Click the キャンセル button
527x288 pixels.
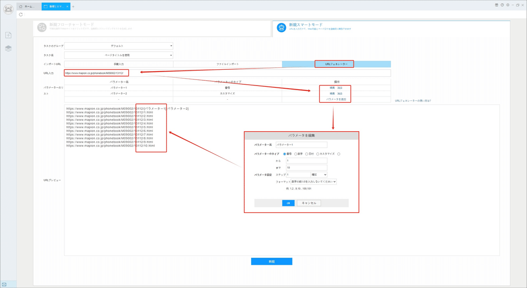coord(309,203)
